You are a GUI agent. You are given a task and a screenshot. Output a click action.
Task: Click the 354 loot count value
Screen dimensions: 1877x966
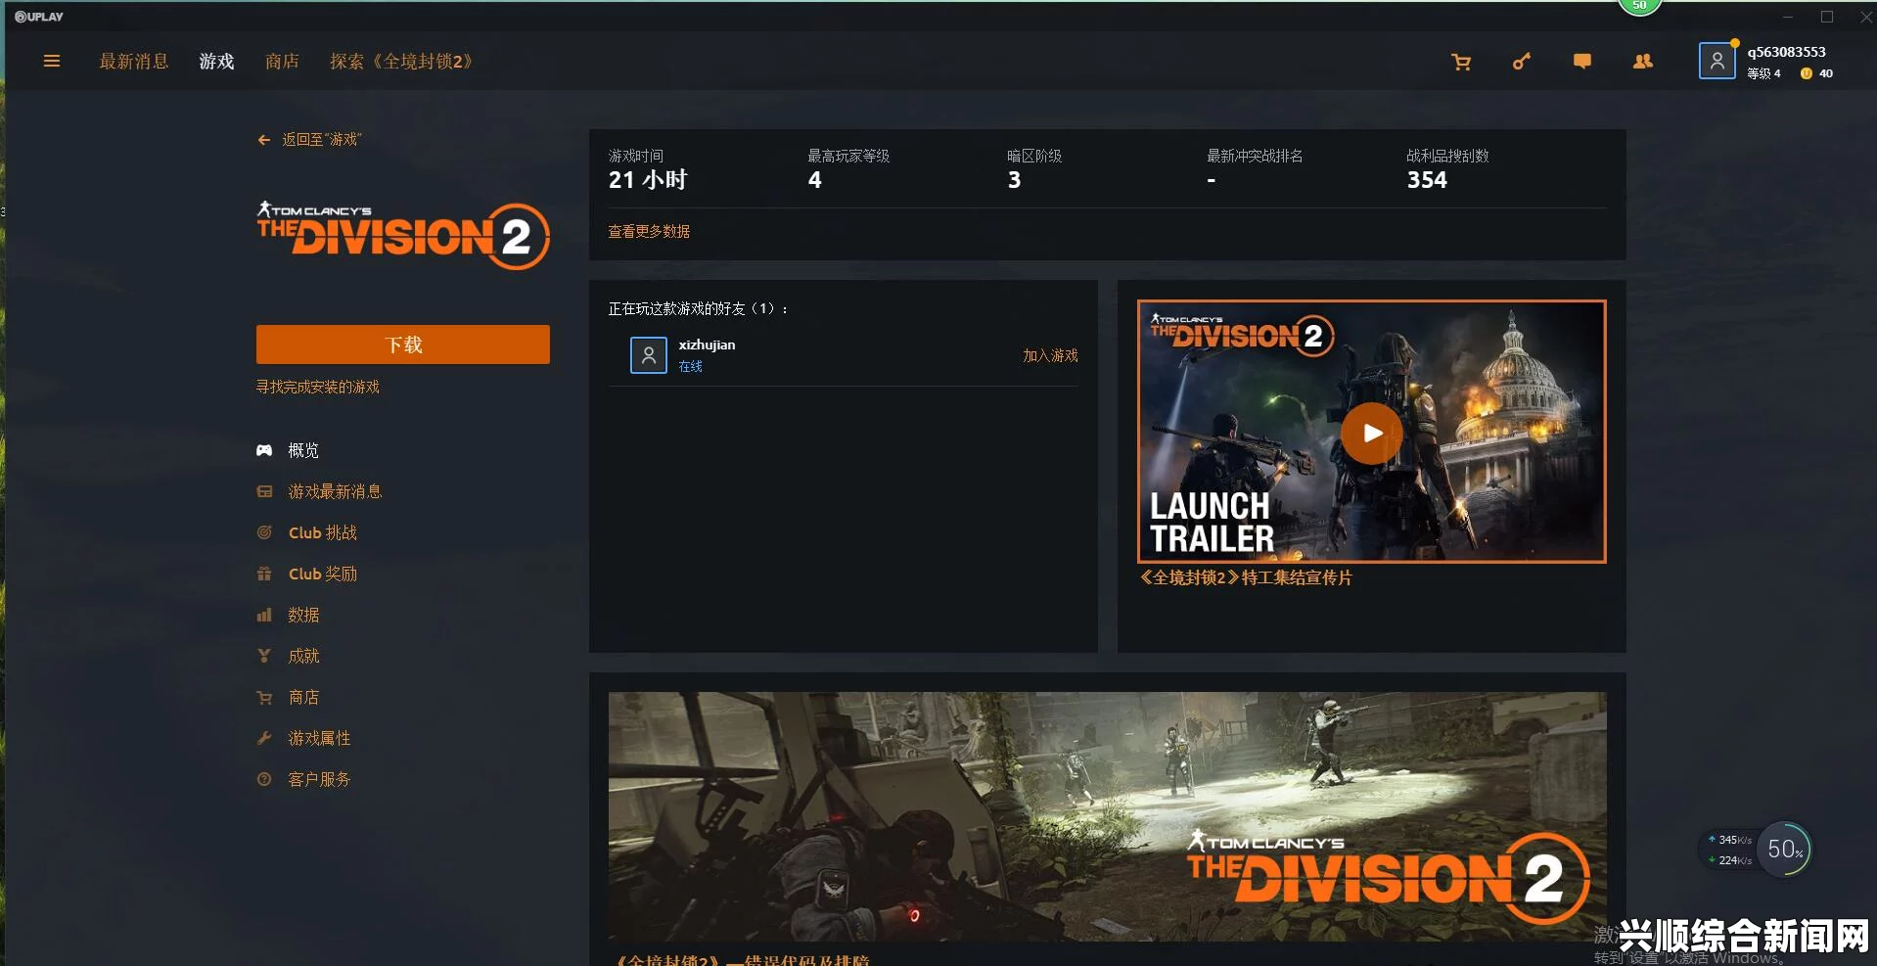[x=1427, y=180]
